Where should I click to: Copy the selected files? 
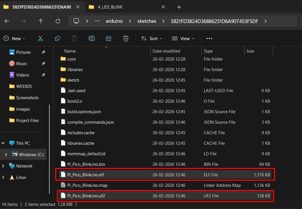coord(57,38)
